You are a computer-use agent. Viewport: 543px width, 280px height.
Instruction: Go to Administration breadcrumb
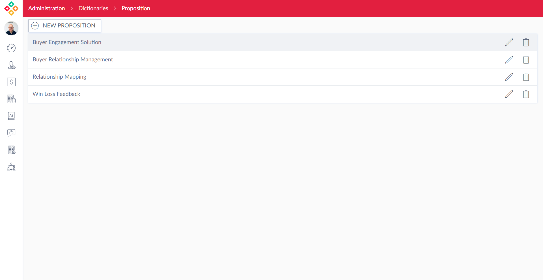click(47, 8)
